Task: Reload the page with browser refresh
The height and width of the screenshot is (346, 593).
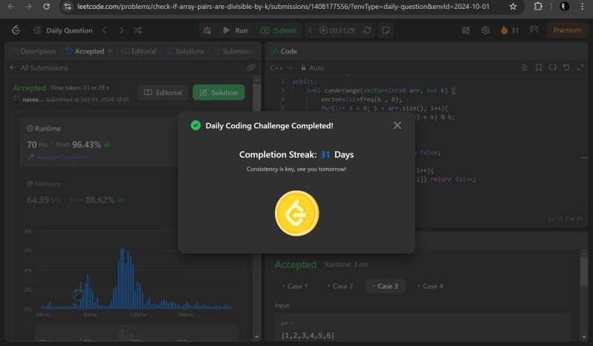Action: coord(46,7)
